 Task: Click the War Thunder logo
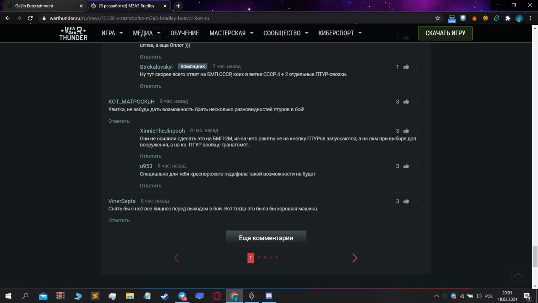(x=73, y=33)
